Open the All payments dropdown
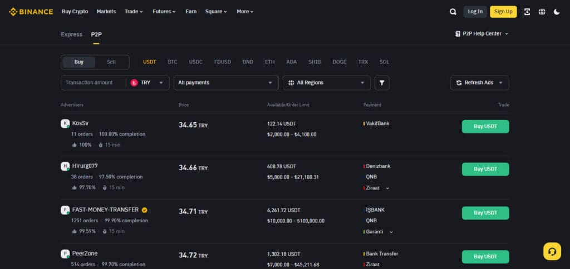 [226, 83]
